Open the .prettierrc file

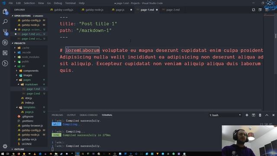coord(28,121)
